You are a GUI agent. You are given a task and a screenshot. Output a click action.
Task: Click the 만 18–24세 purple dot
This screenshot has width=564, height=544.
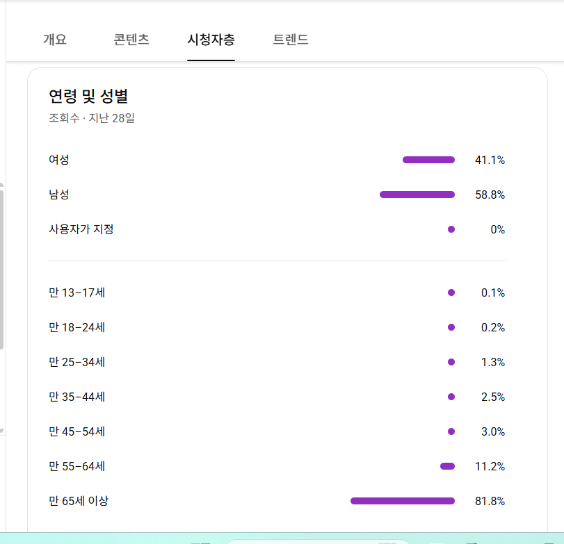(x=451, y=327)
